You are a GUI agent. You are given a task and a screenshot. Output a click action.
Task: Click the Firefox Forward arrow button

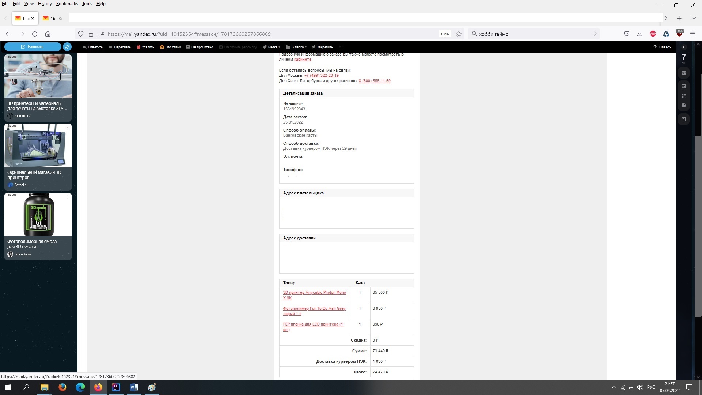tap(22, 34)
